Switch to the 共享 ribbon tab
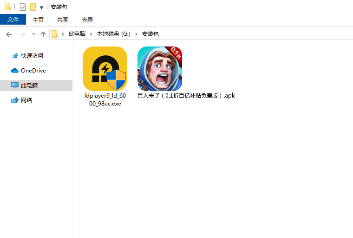Viewport: 353px width, 238px height. pos(63,20)
